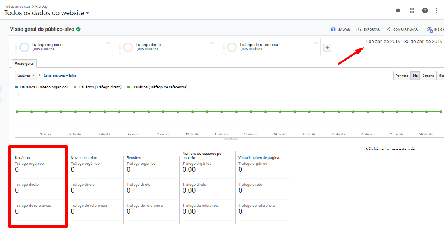Click the Salvar save icon
444x230 pixels.
333,29
